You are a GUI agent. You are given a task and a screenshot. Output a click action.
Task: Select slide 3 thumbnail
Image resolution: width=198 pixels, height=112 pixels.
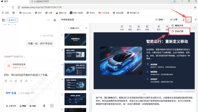[75, 69]
